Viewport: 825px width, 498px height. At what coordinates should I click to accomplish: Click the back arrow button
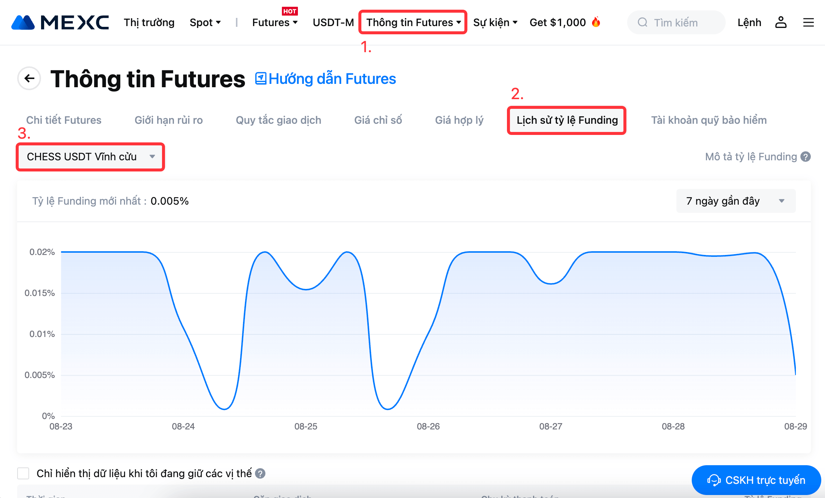29,78
